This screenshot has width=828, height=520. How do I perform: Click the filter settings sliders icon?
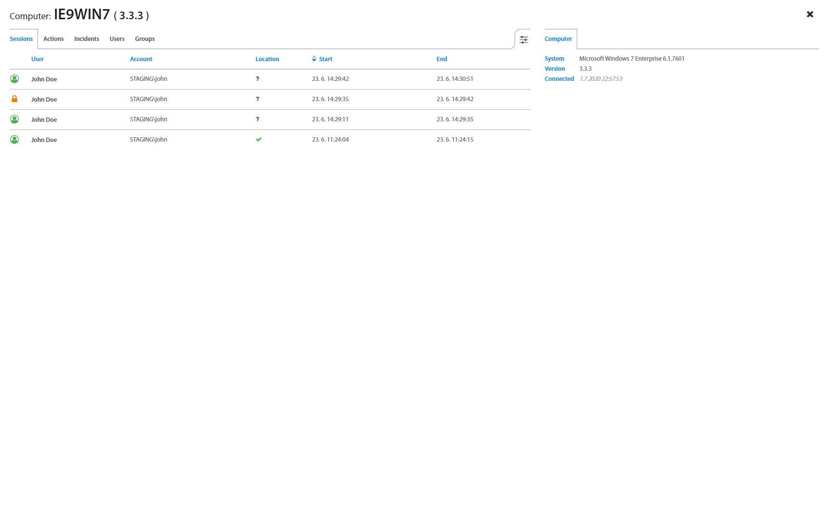point(523,39)
